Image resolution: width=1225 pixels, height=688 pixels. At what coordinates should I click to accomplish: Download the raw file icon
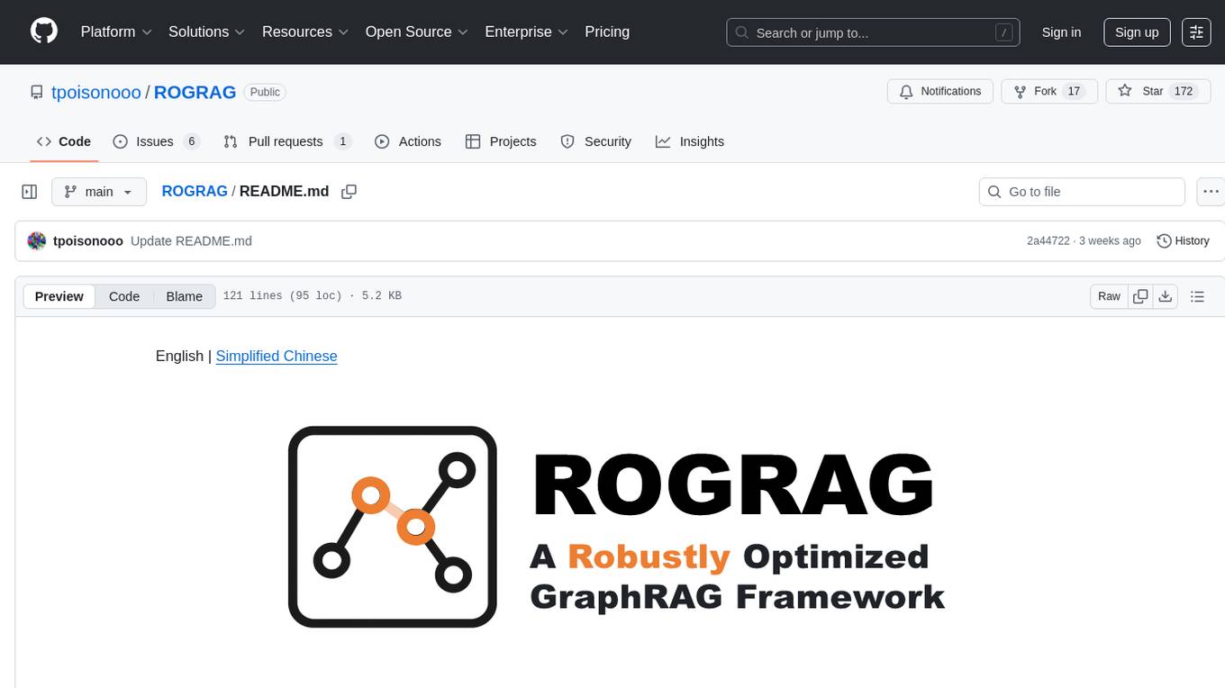click(x=1166, y=296)
